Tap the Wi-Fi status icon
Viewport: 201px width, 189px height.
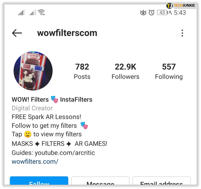point(42,12)
